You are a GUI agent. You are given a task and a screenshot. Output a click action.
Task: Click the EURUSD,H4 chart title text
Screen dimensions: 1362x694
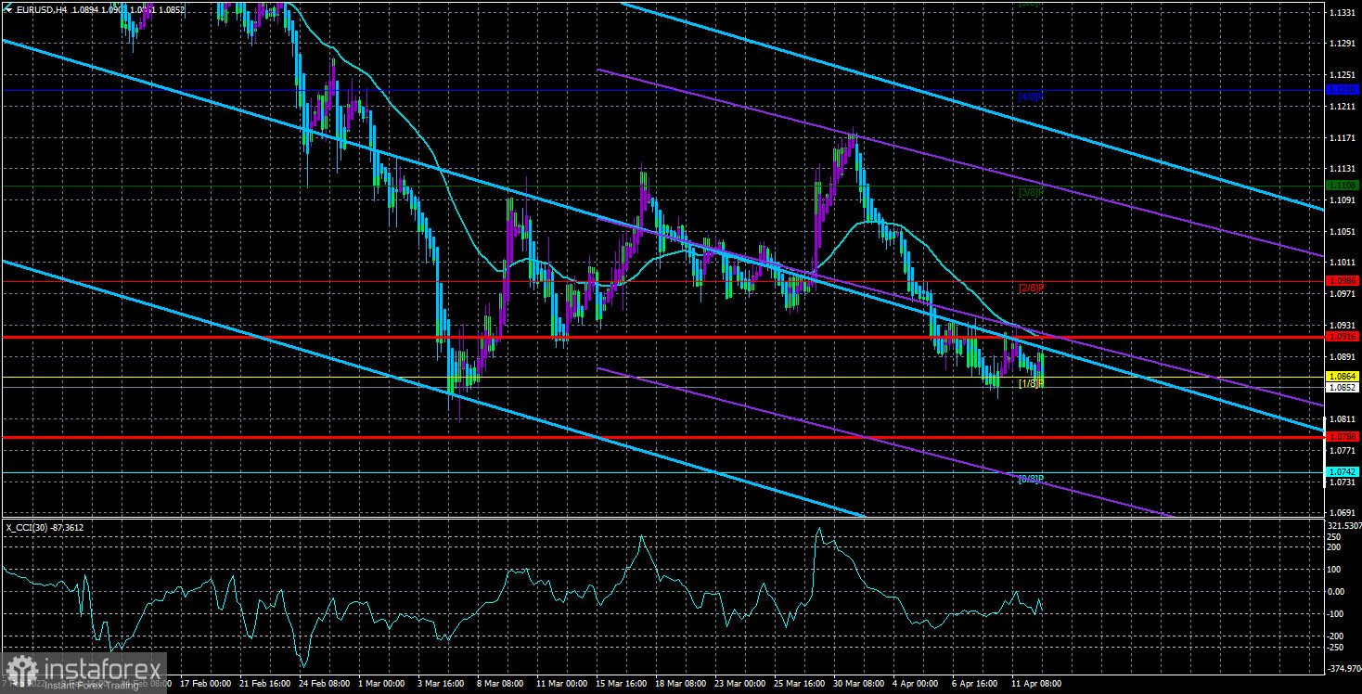pos(42,9)
